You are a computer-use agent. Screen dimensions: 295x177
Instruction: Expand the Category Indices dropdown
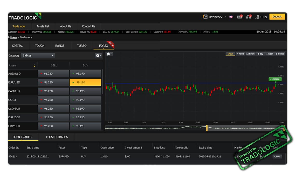tap(38, 56)
